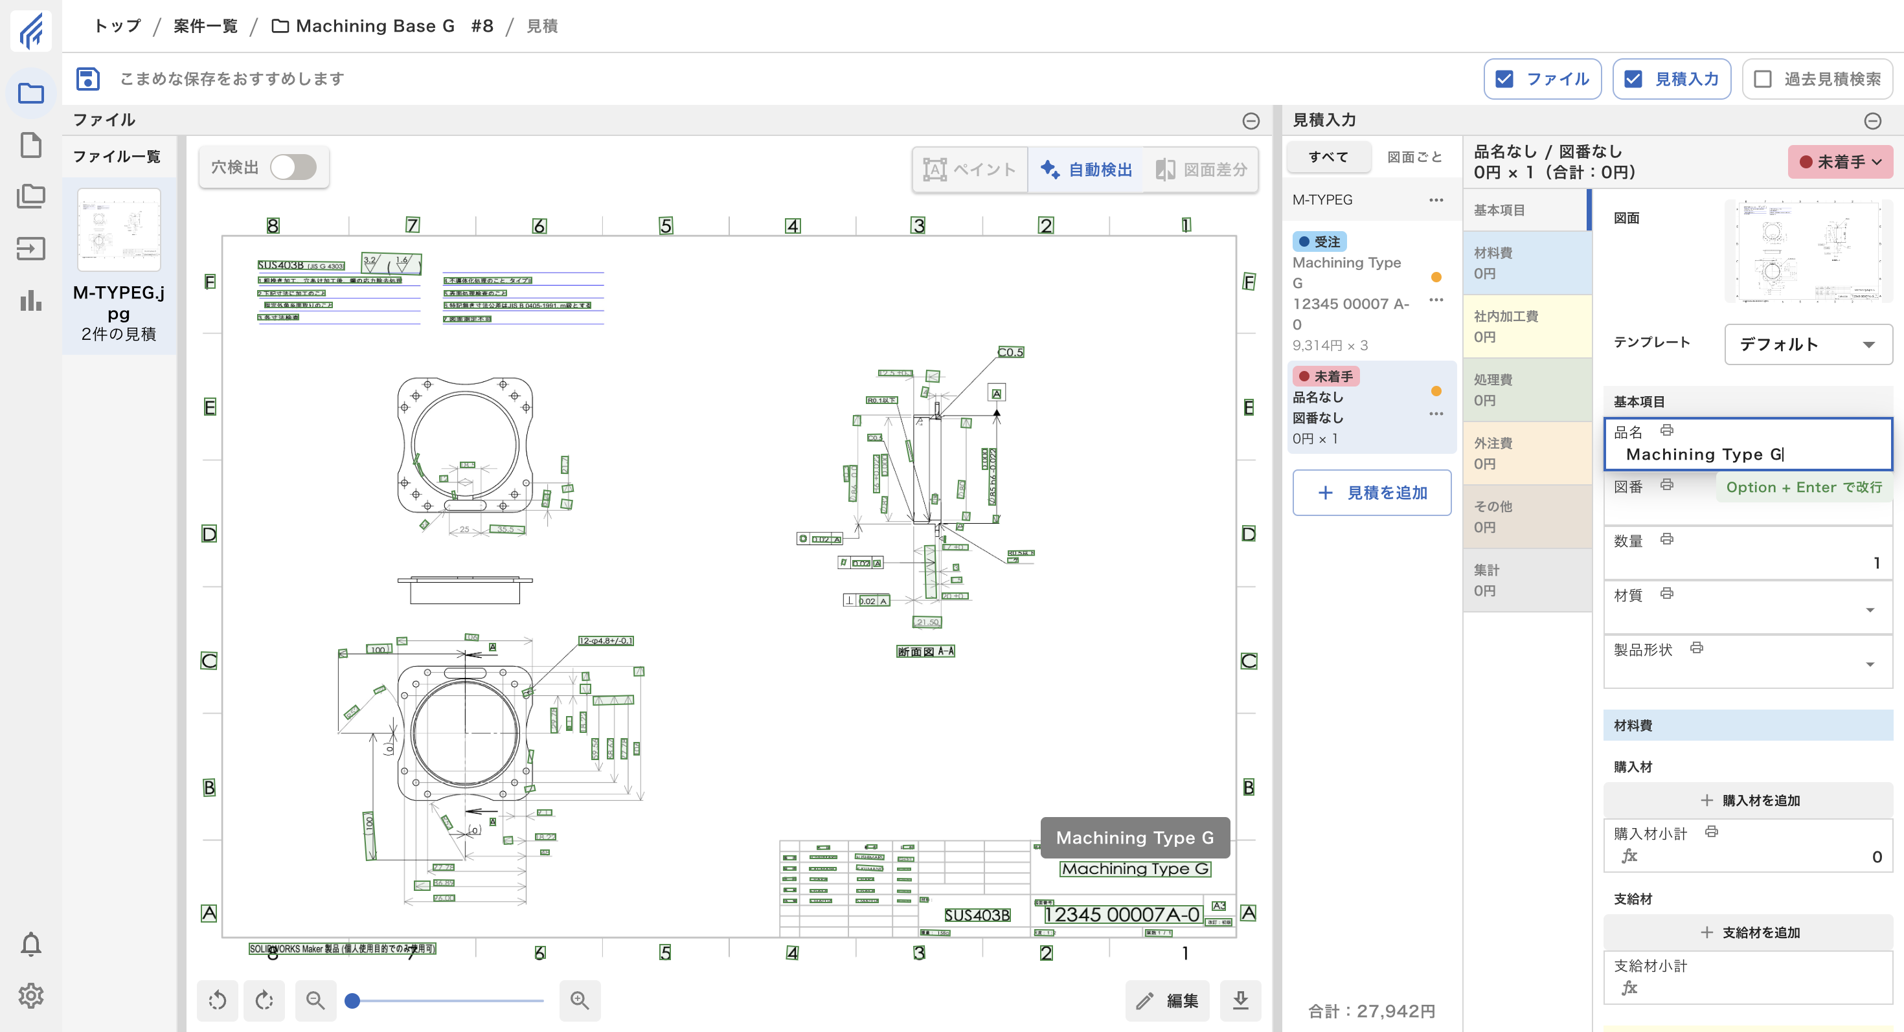Switch to the すべて tab

click(x=1328, y=157)
